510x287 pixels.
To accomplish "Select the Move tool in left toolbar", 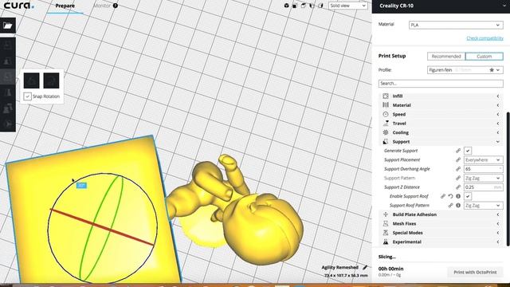I will pos(8,45).
